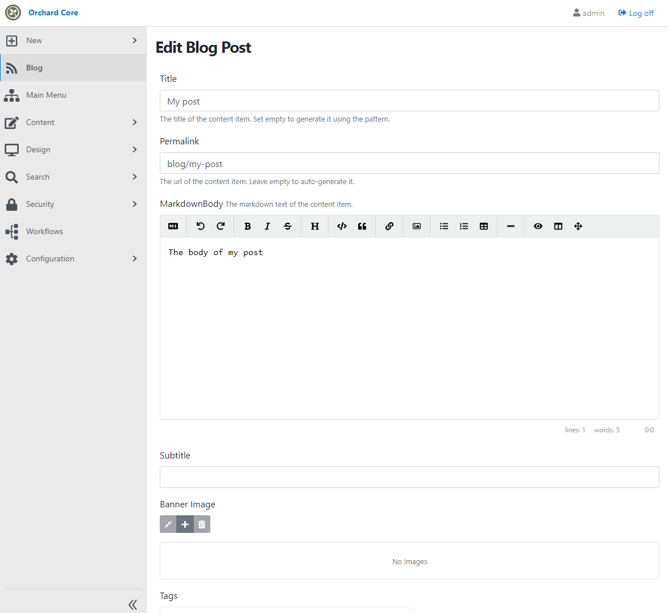Click the shrink thumbnails button under Banner Image
The image size is (668, 613).
click(168, 524)
